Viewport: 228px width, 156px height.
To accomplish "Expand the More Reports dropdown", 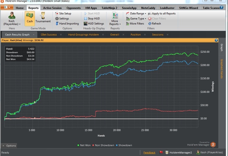I will pyautogui.click(x=115, y=19).
